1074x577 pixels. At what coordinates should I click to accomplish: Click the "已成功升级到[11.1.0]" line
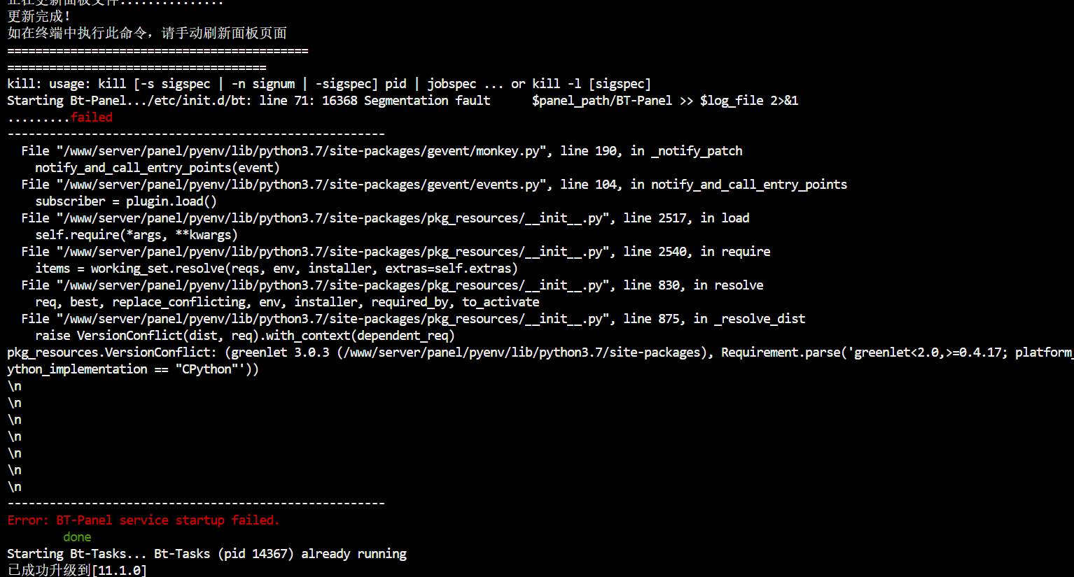click(x=77, y=571)
